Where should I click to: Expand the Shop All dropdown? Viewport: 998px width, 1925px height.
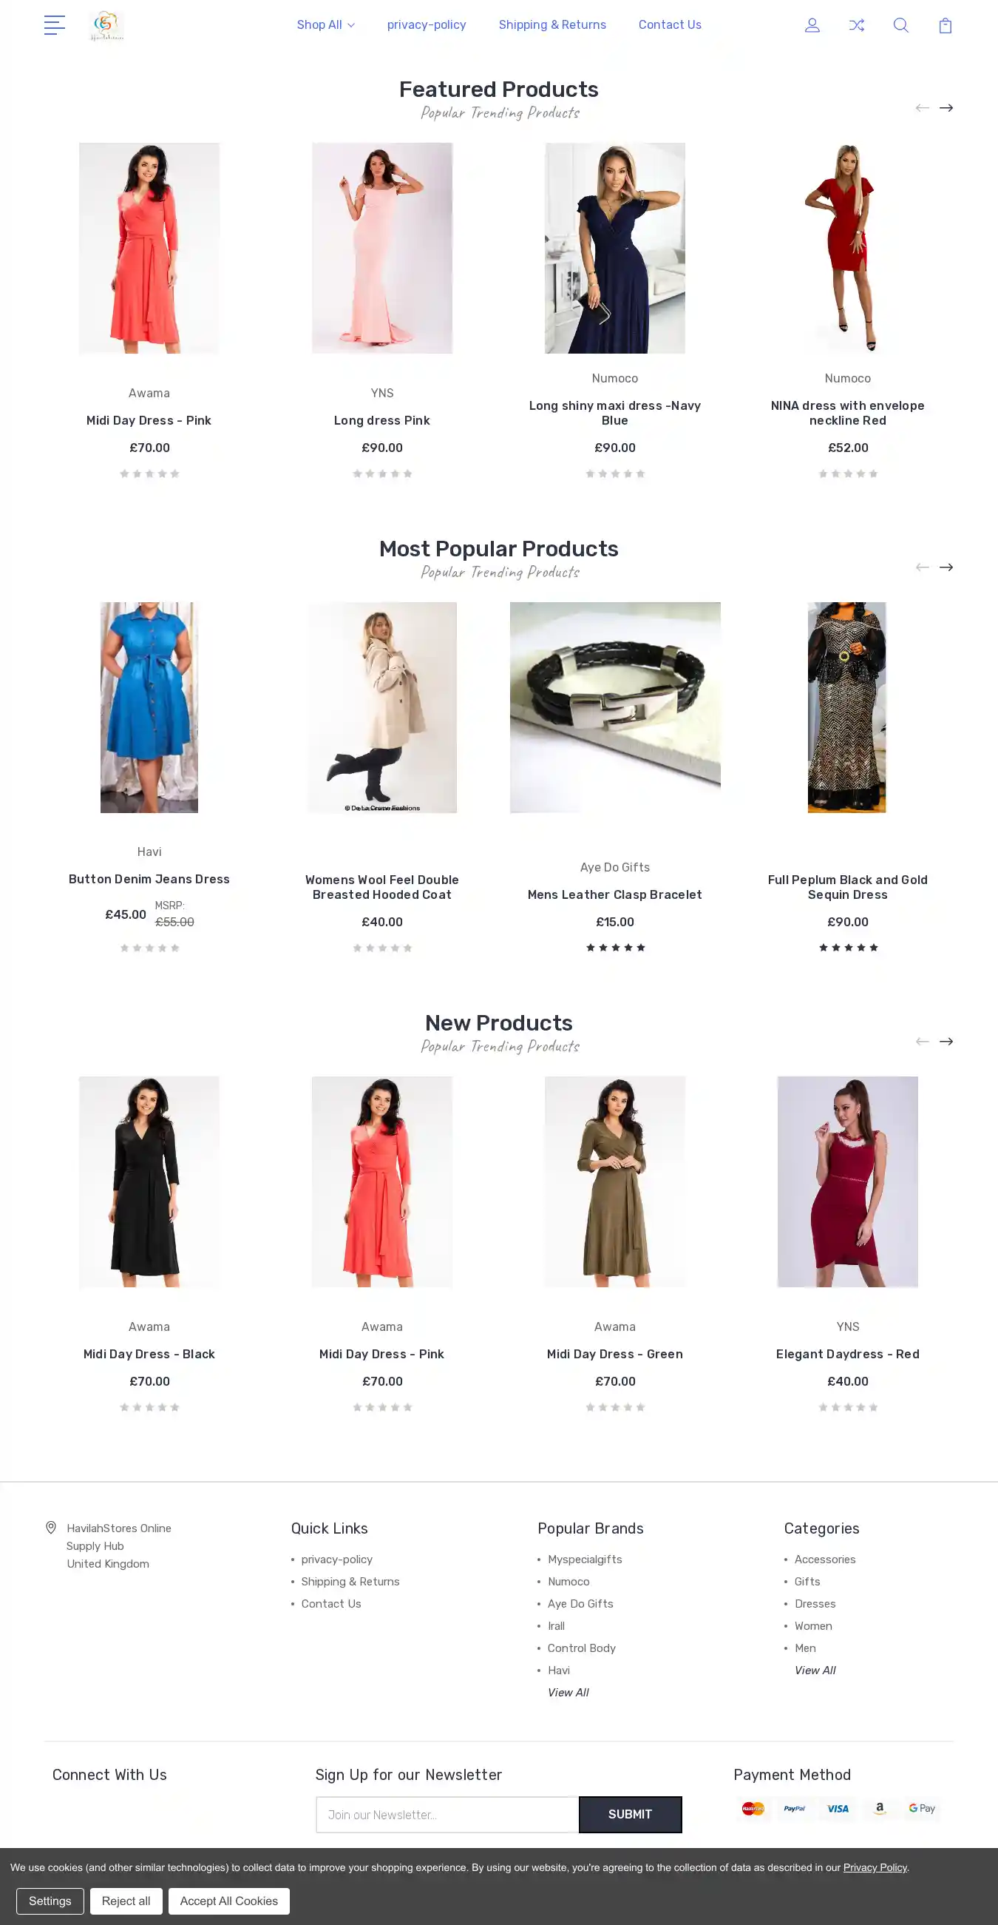click(x=325, y=24)
